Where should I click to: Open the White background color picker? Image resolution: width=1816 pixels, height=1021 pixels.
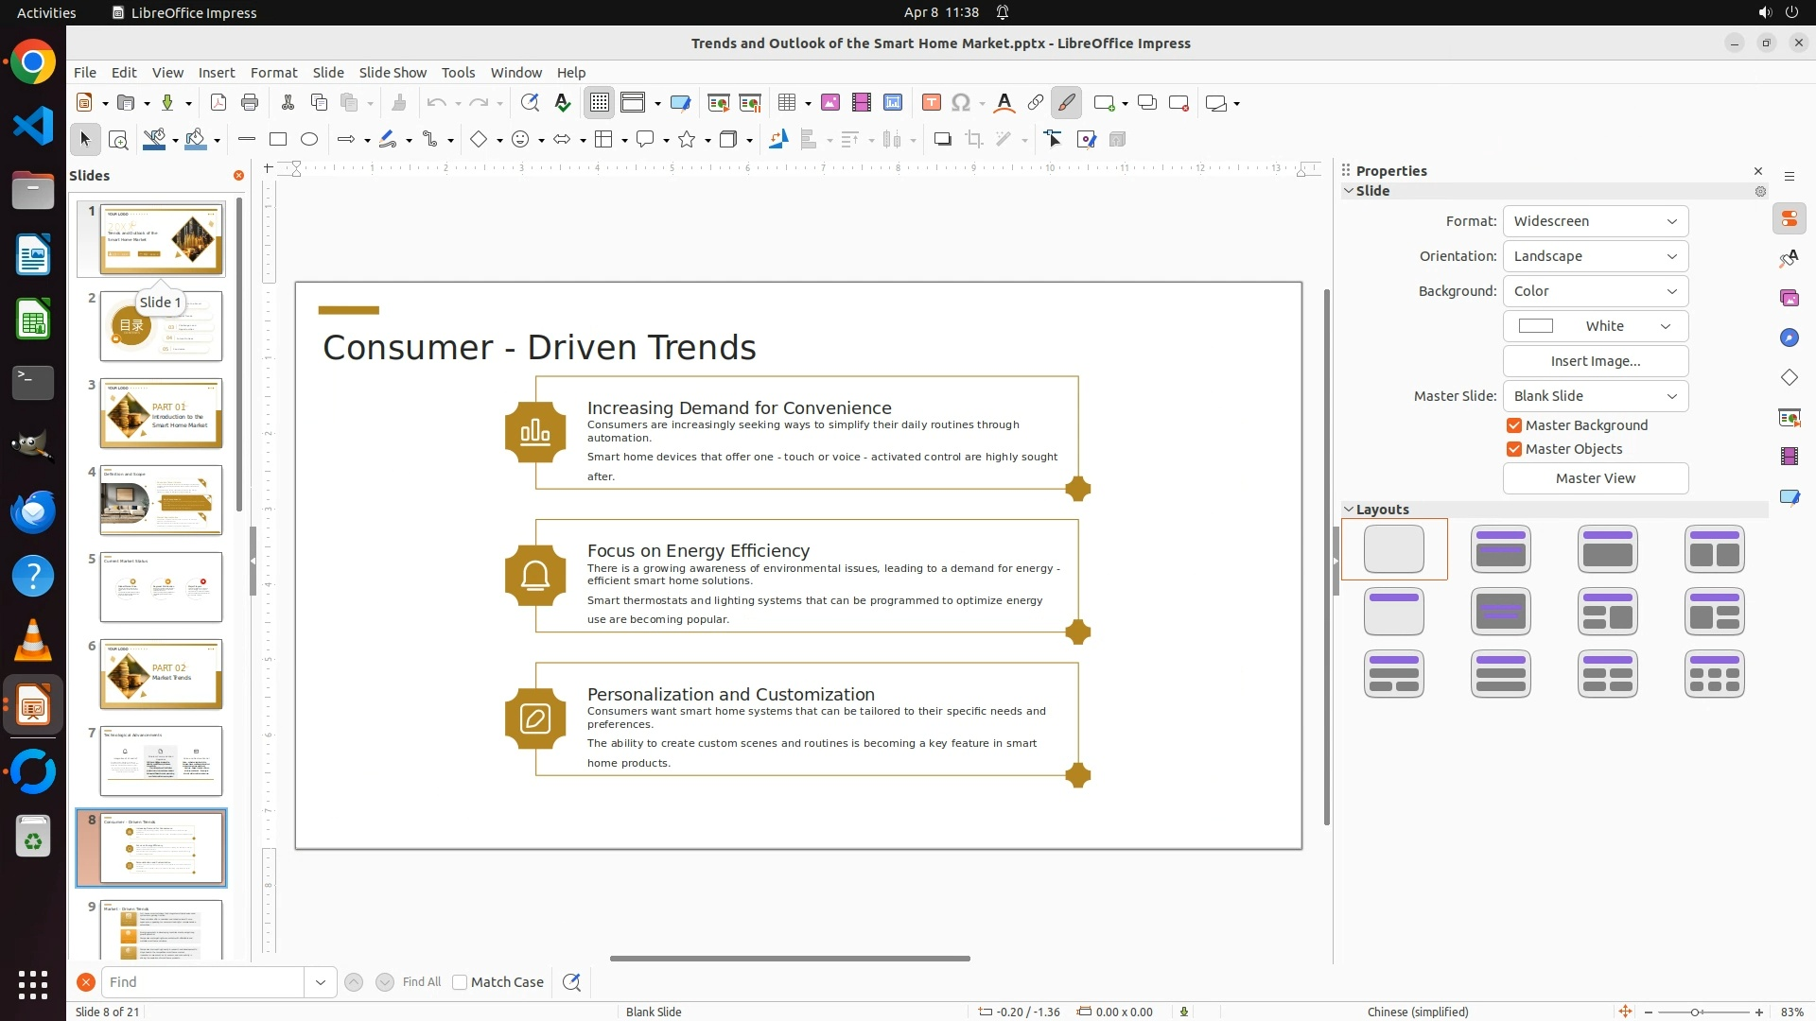pos(1595,326)
